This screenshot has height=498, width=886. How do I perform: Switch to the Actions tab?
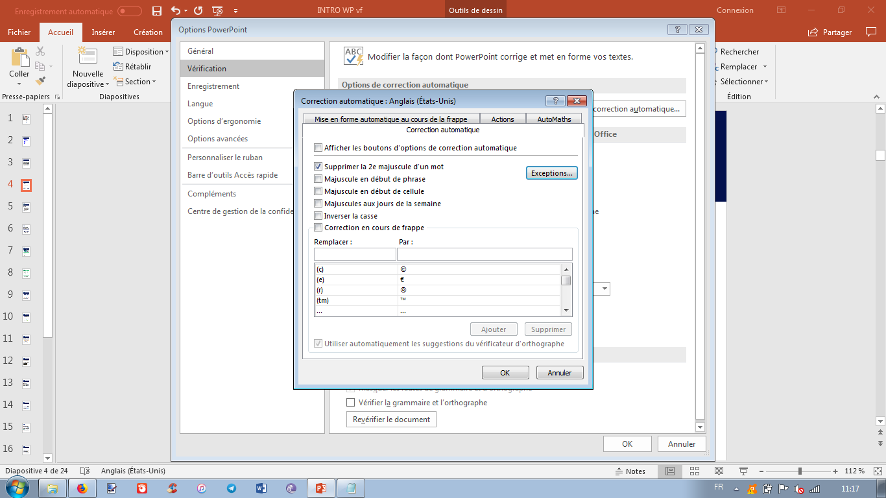click(503, 119)
